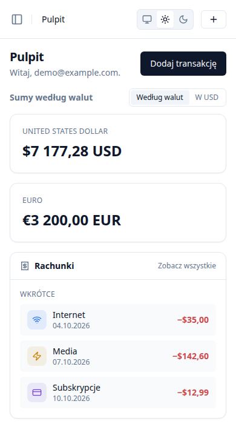Viewport: 236px width, 424px height.
Task: Open the Subskrypcje bill entry
Action: (x=118, y=393)
